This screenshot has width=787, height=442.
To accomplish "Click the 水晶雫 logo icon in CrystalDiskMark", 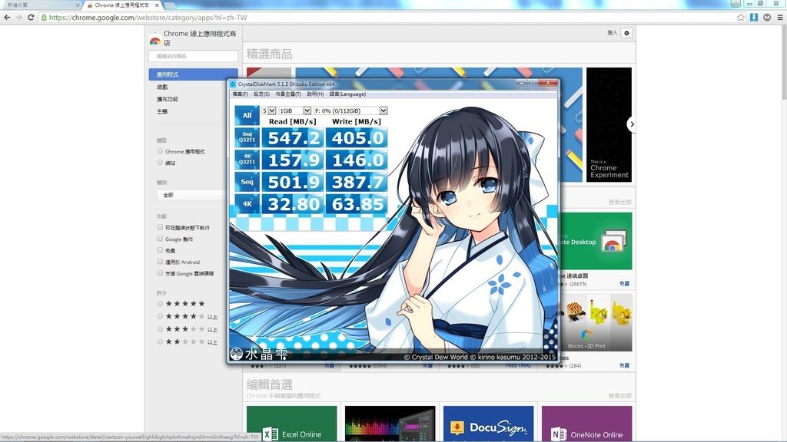I will point(237,355).
